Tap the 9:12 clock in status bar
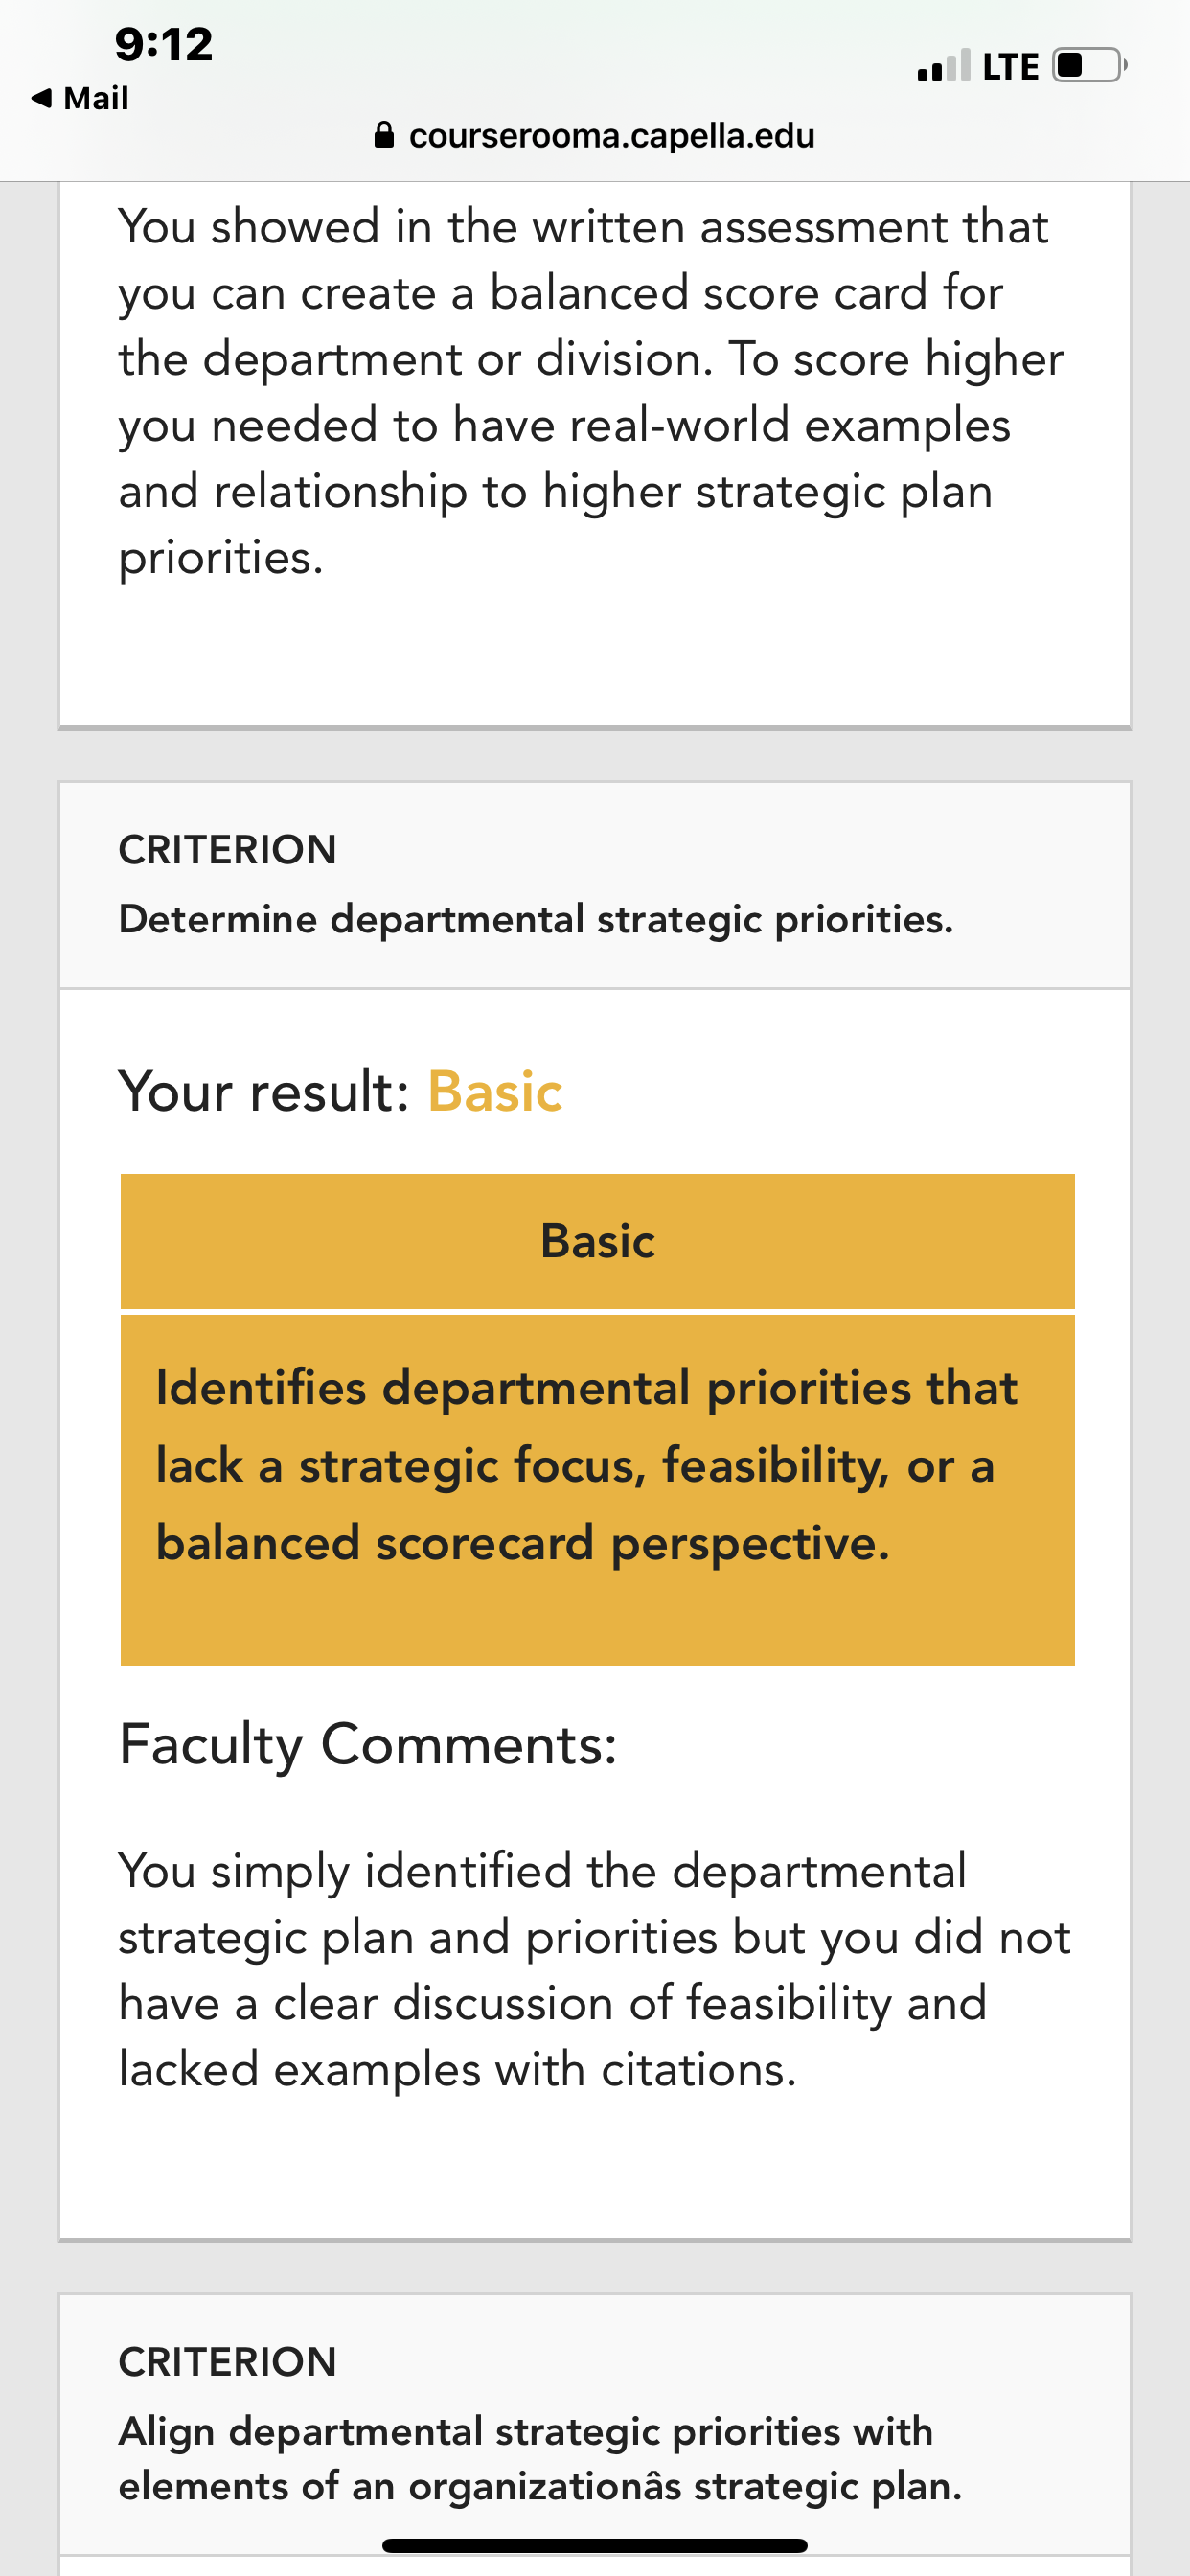The width and height of the screenshot is (1190, 2576). click(164, 45)
